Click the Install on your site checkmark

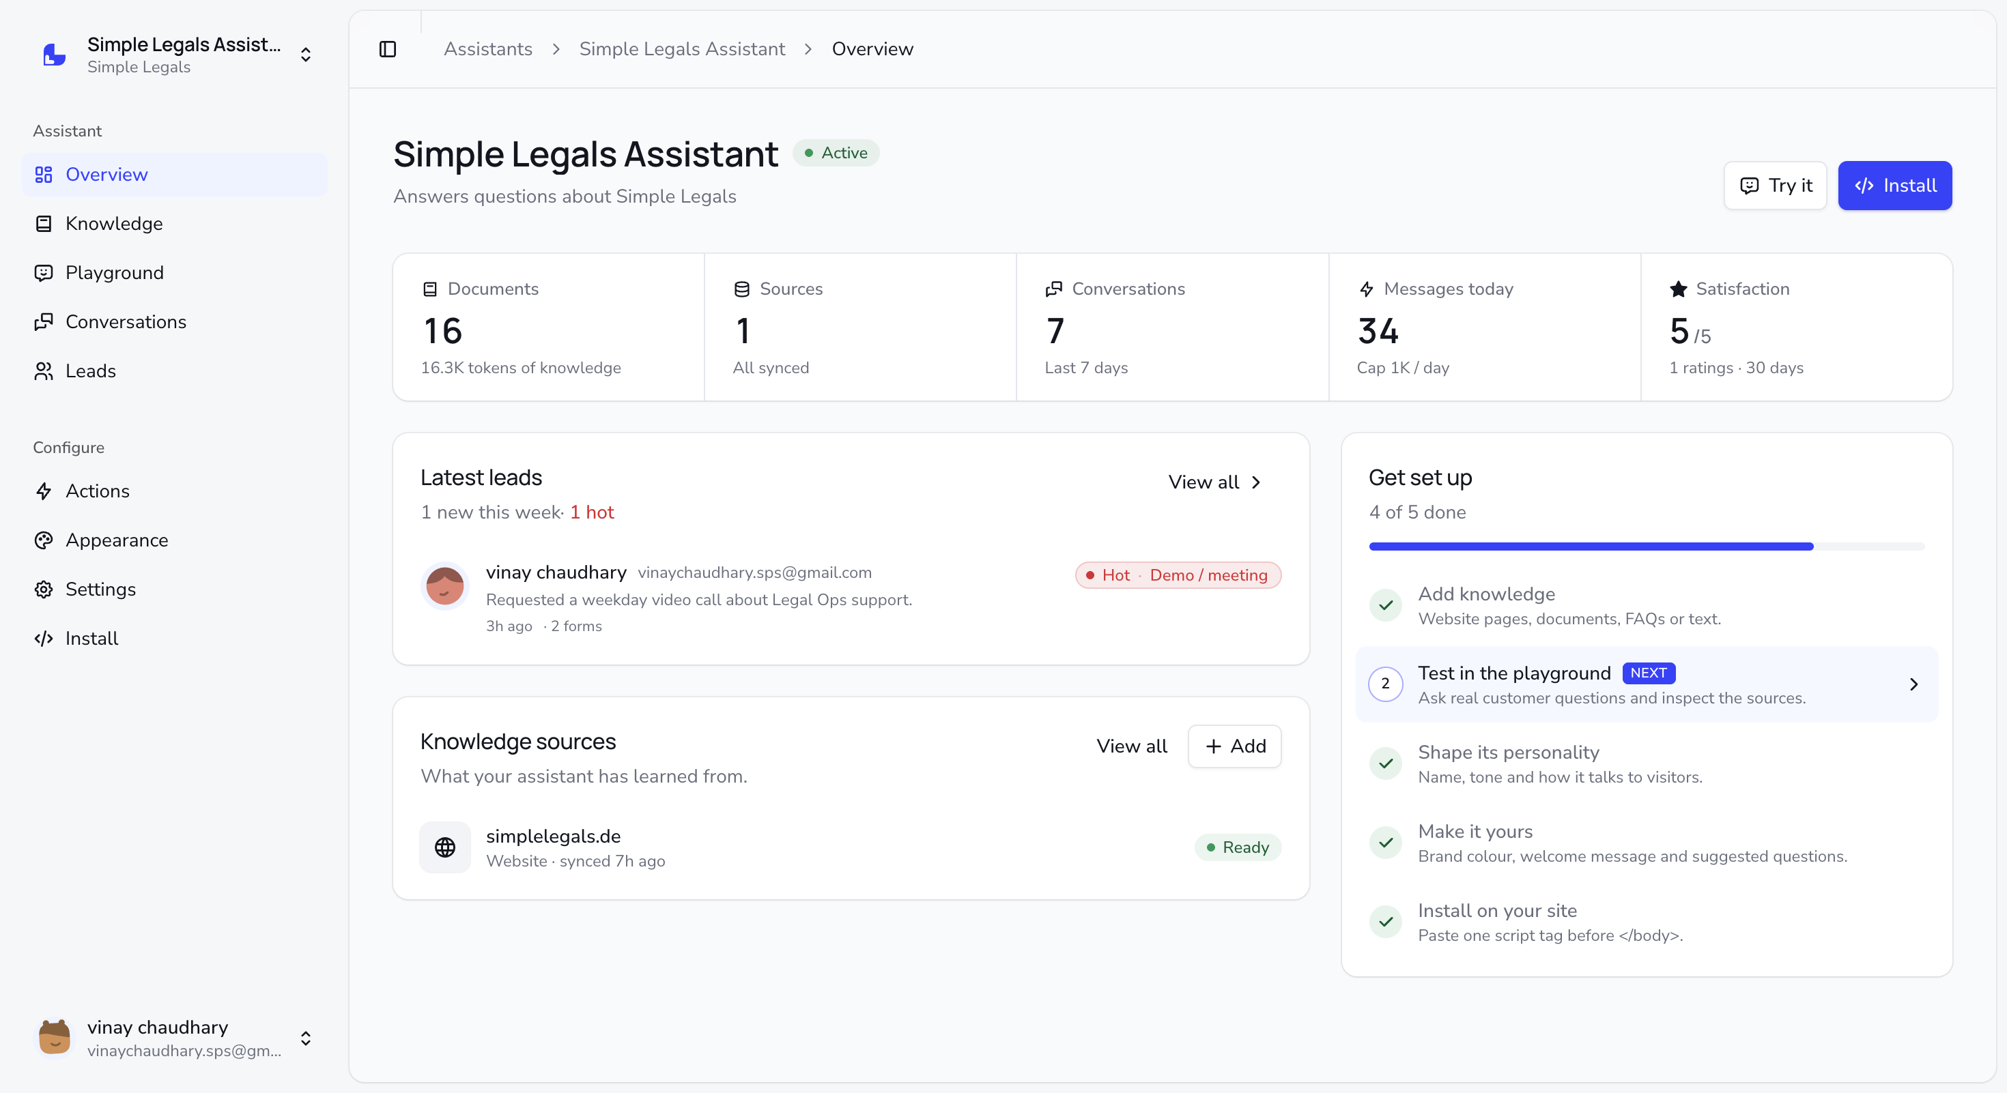pos(1385,922)
